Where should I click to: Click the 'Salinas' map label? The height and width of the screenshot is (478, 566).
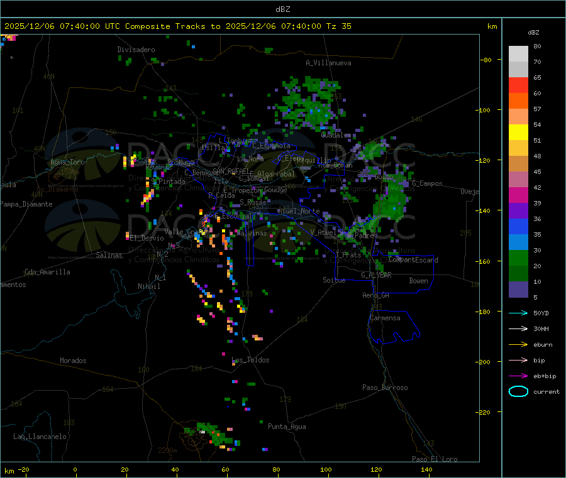[x=109, y=255]
